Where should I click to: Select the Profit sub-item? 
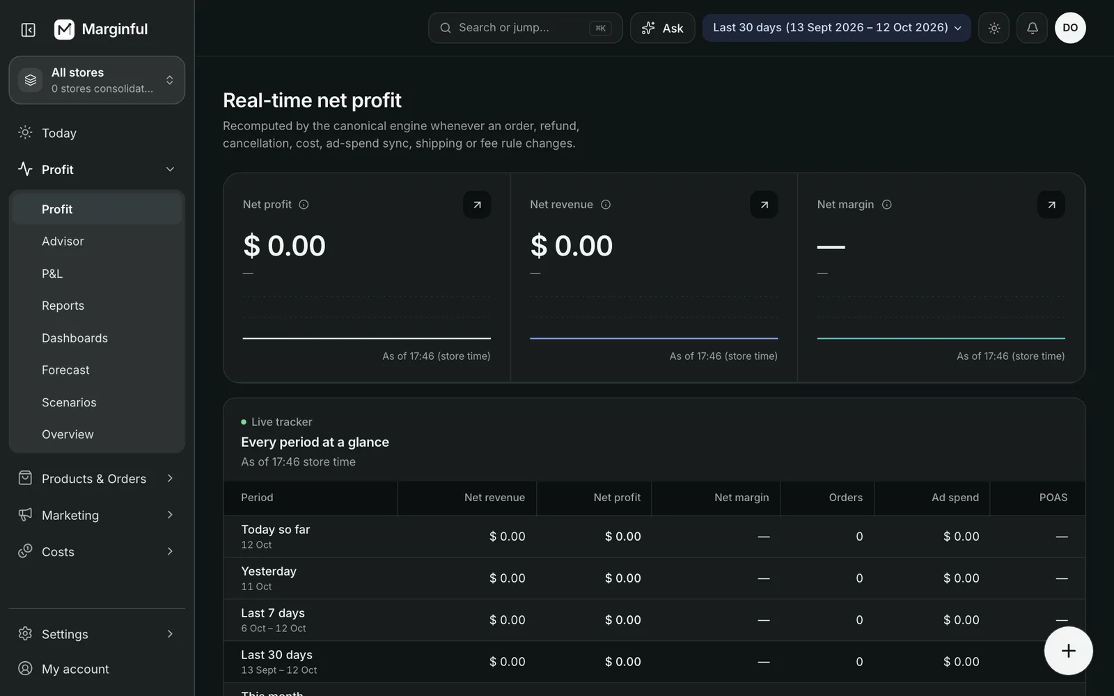[x=97, y=209]
